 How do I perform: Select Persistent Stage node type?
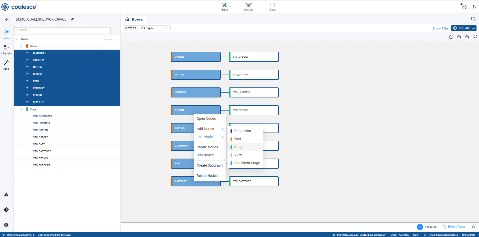pyautogui.click(x=245, y=163)
